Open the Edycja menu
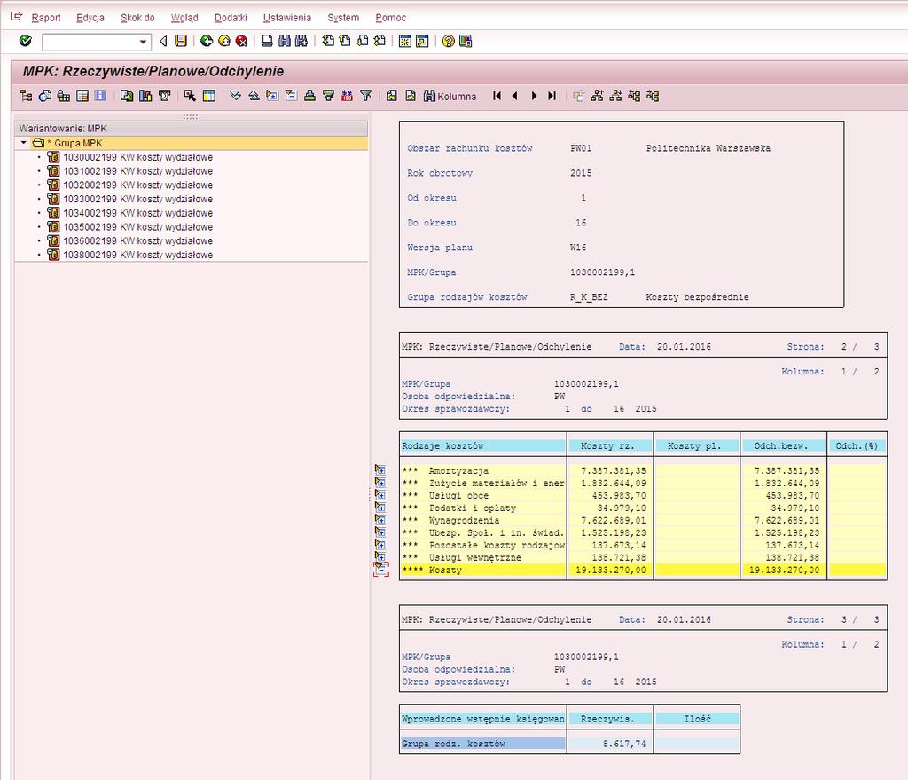 click(90, 18)
